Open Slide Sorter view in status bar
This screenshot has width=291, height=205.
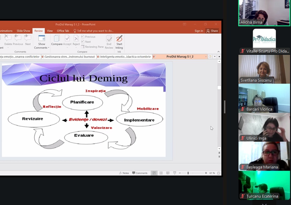point(161,173)
